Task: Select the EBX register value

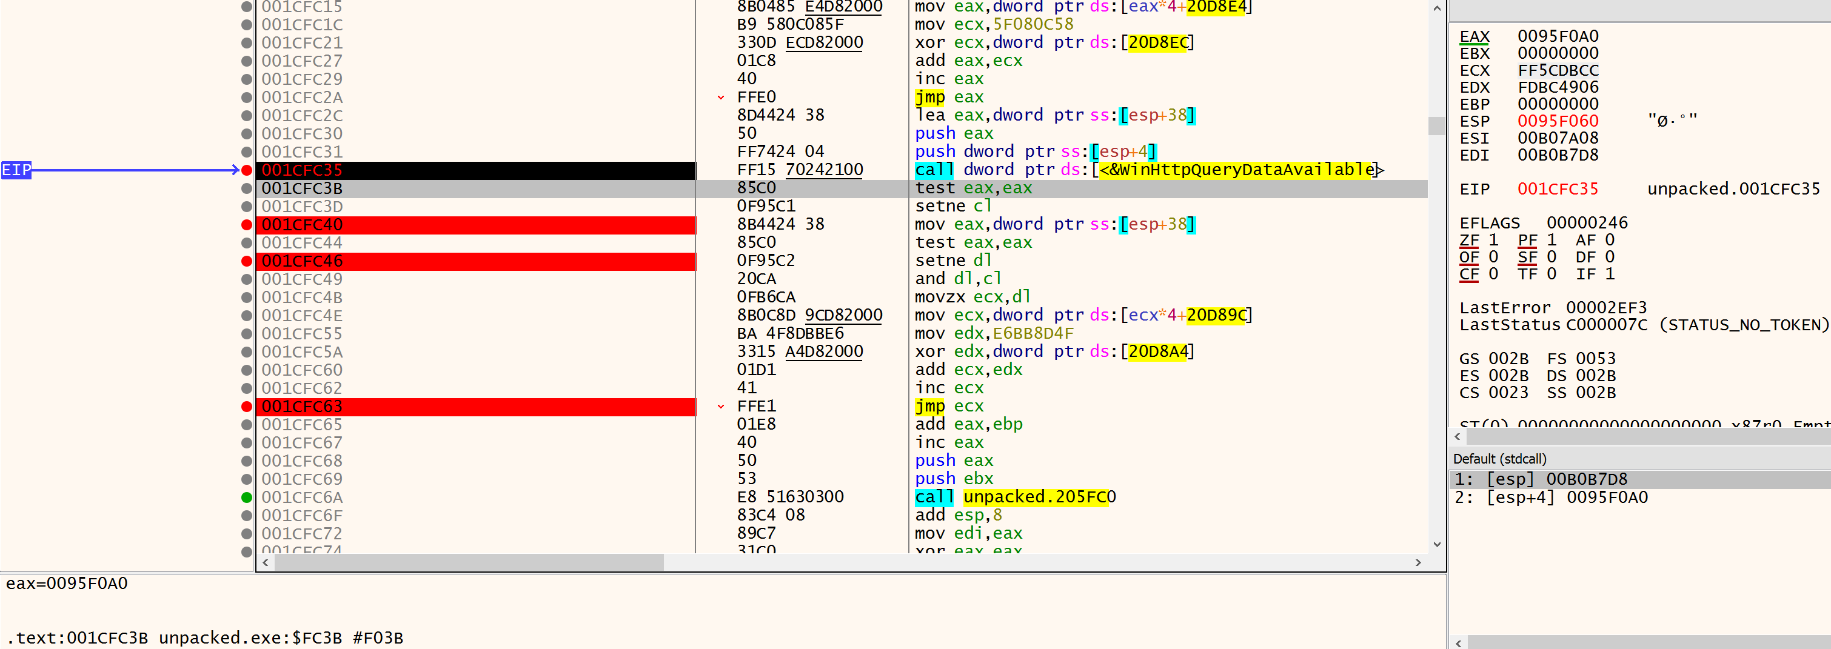Action: coord(1558,53)
